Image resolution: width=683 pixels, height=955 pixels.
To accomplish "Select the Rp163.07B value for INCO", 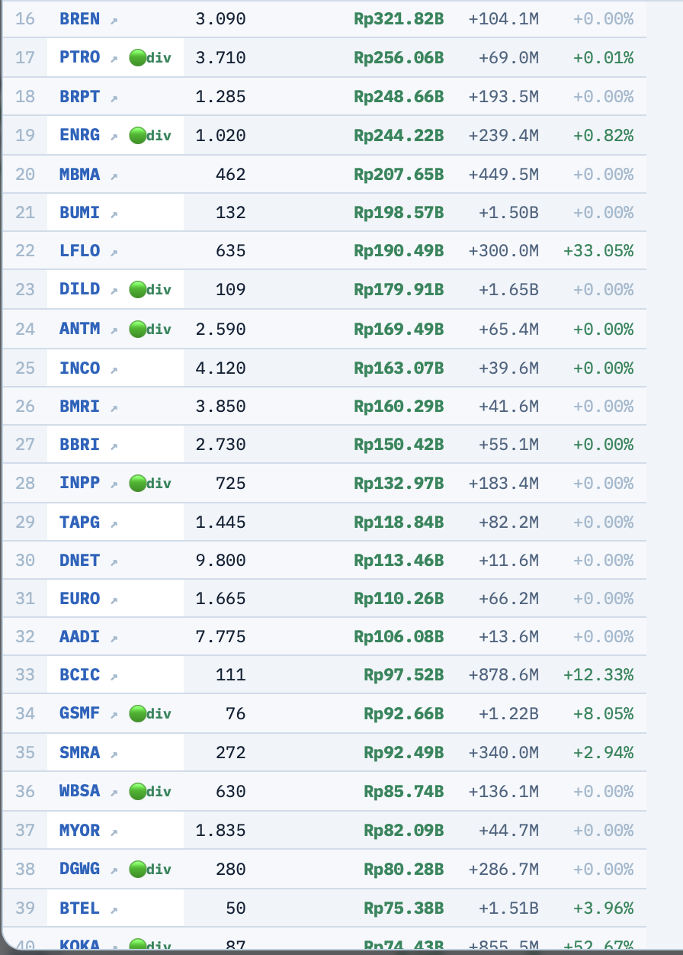I will [x=399, y=368].
